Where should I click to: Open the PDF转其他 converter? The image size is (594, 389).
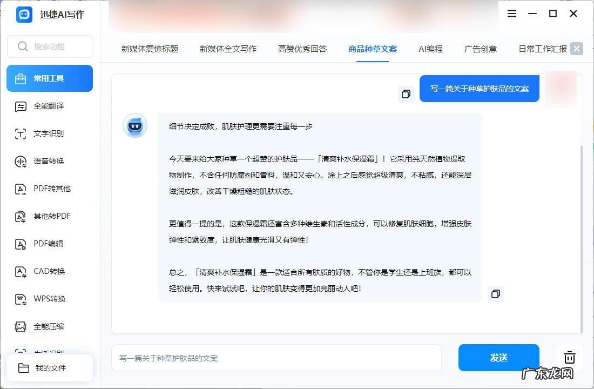51,189
